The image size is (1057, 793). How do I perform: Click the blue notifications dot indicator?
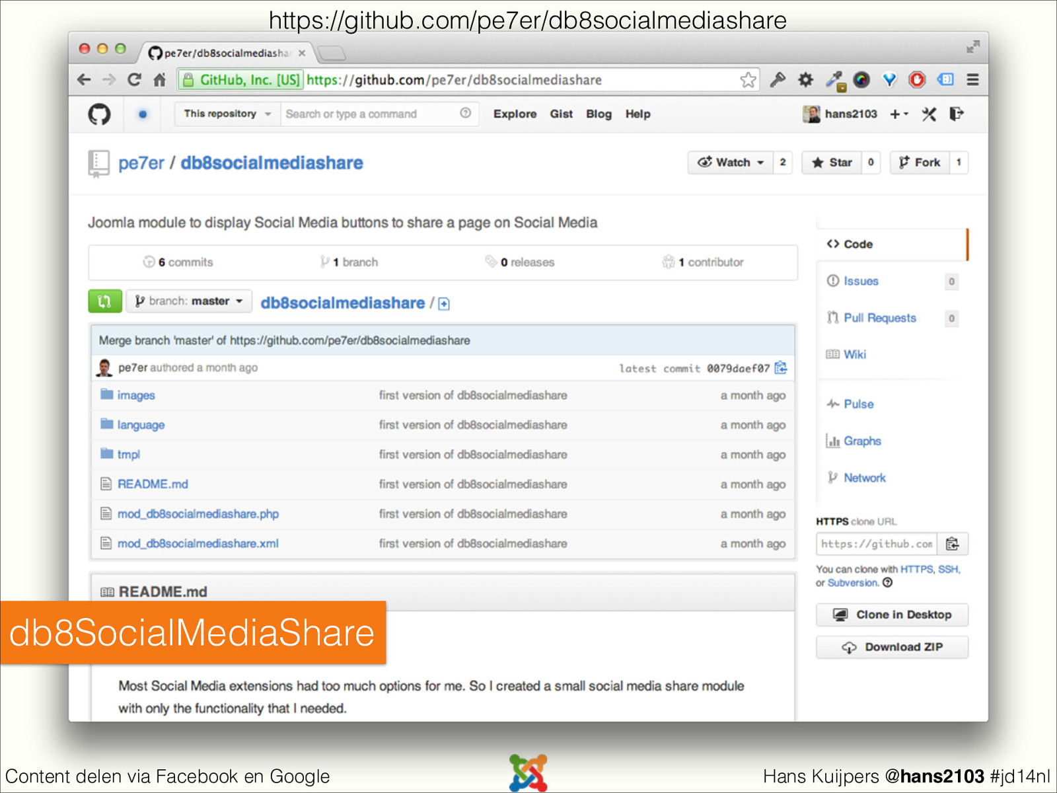pyautogui.click(x=143, y=114)
